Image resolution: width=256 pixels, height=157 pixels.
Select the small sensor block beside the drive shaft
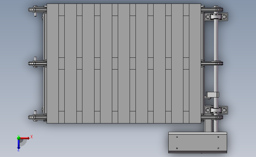[212, 95]
